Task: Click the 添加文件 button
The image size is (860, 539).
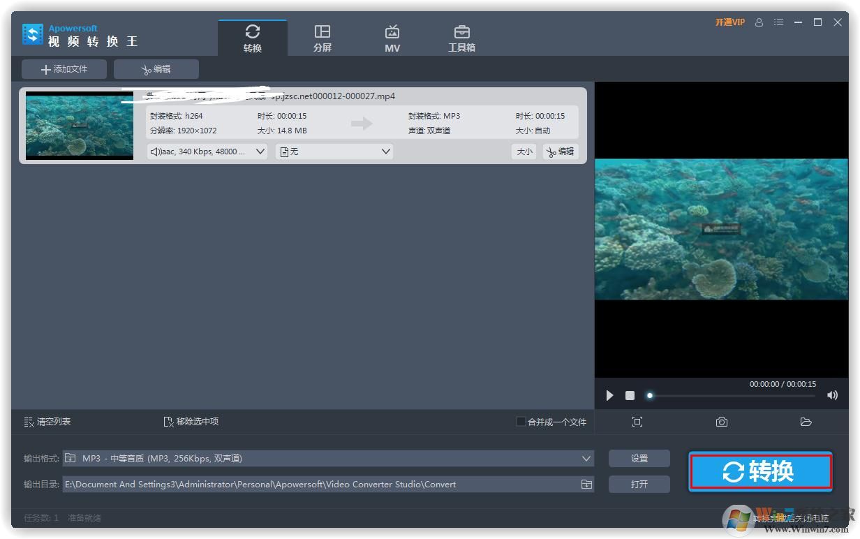Action: tap(64, 69)
